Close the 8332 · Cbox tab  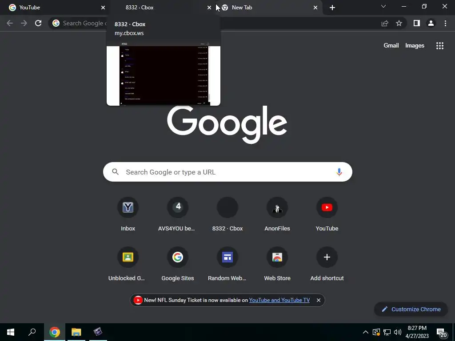click(209, 8)
